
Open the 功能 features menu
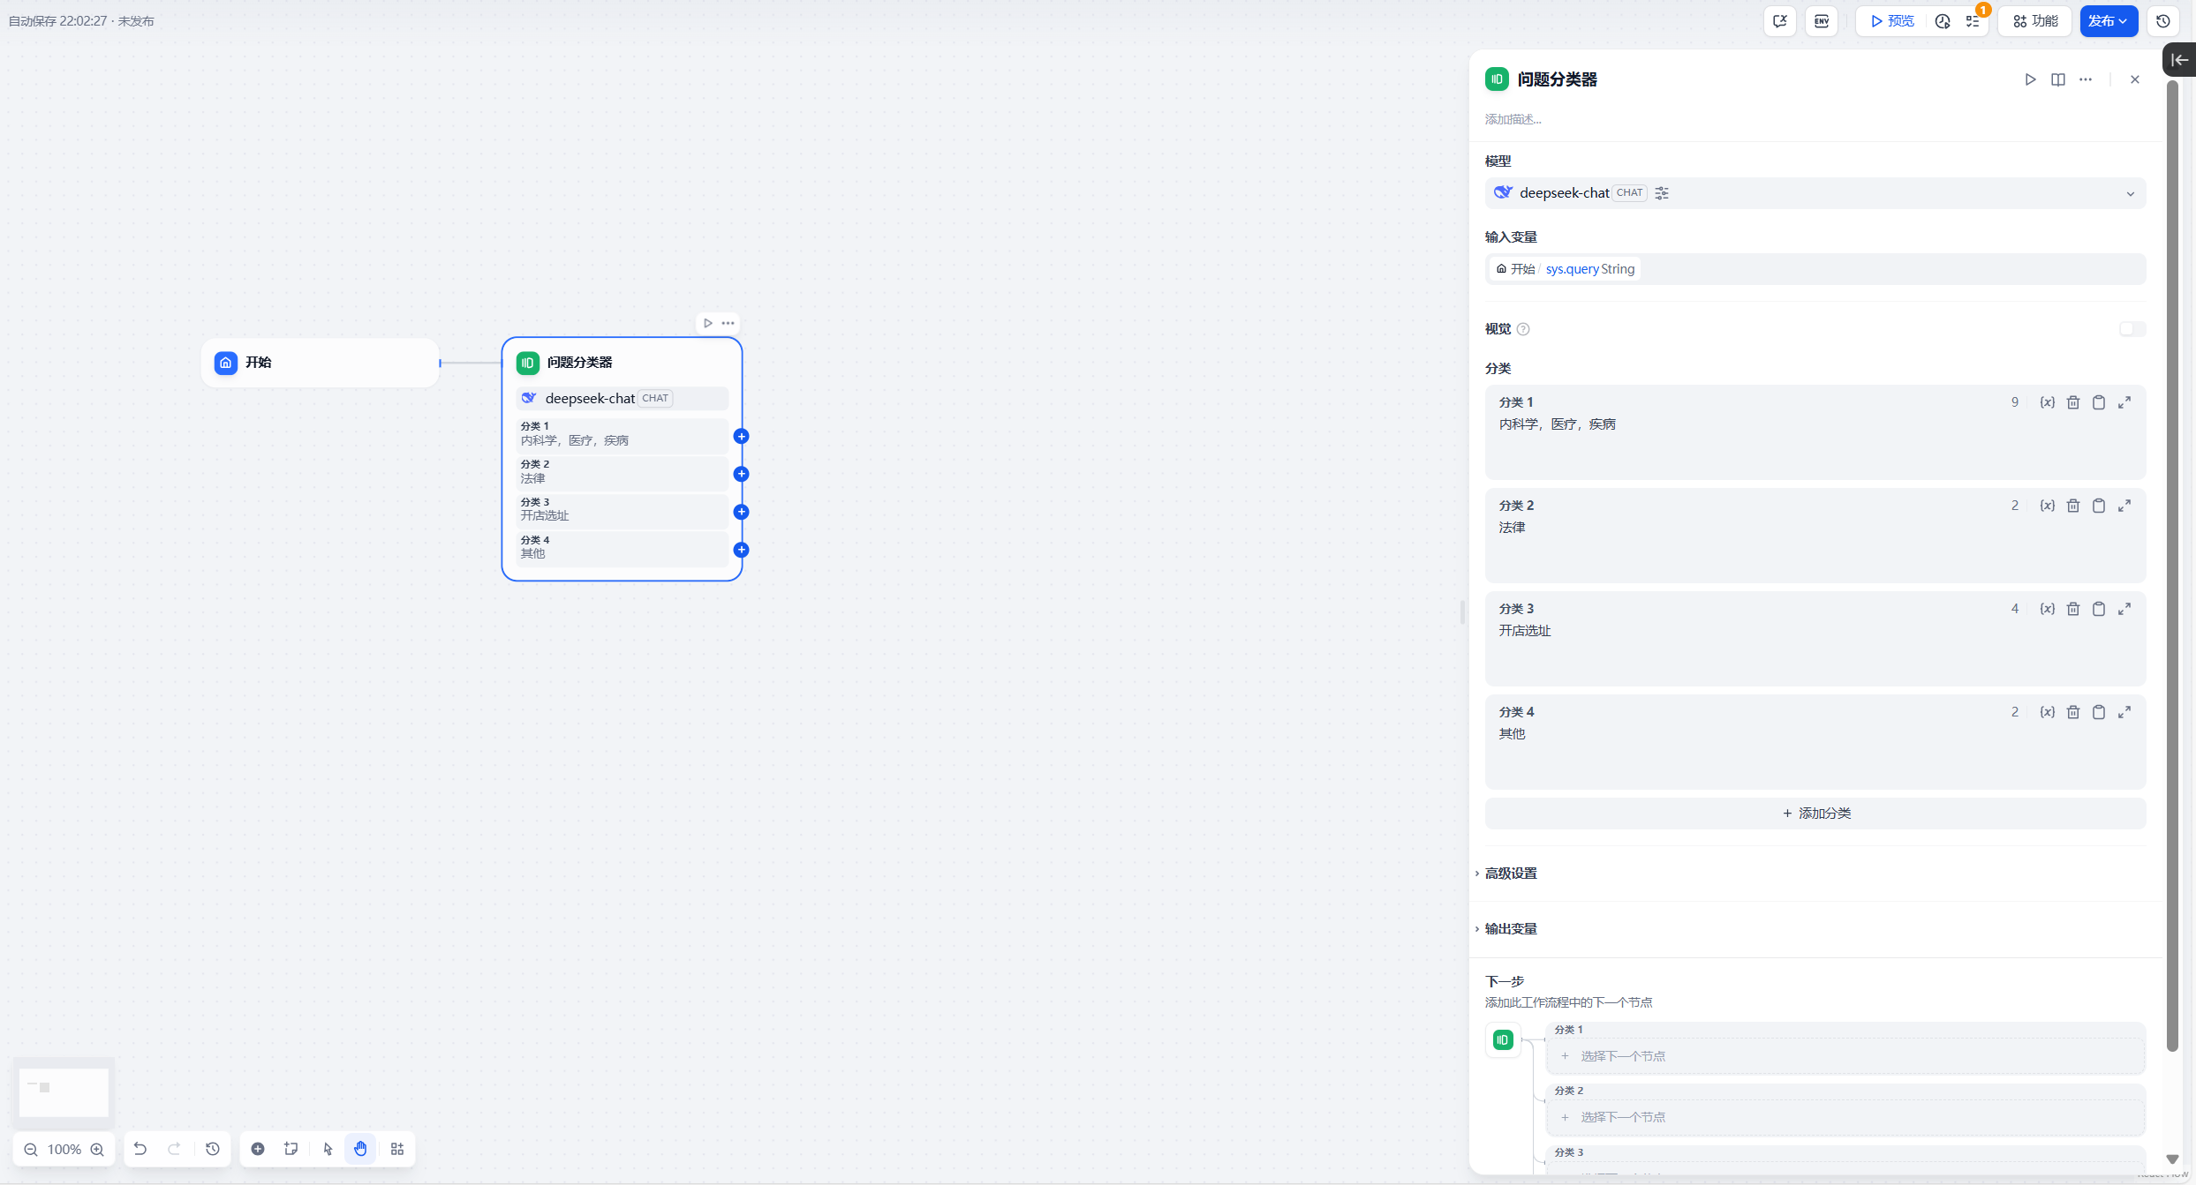pyautogui.click(x=2035, y=21)
